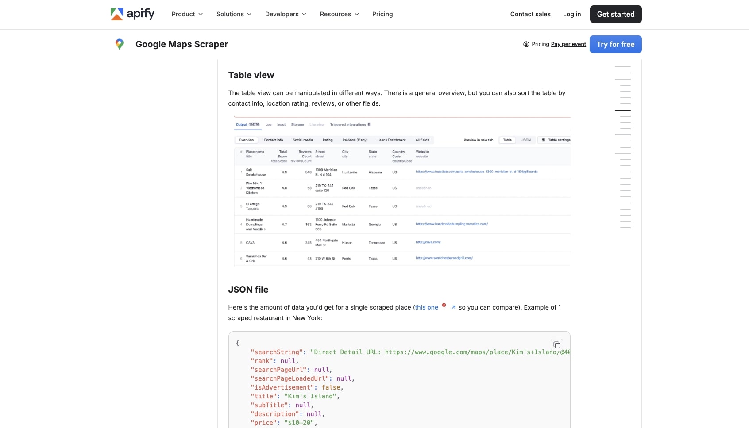Screen dimensions: 749x428
Task: Select the Pricing menu item
Action: tap(382, 14)
